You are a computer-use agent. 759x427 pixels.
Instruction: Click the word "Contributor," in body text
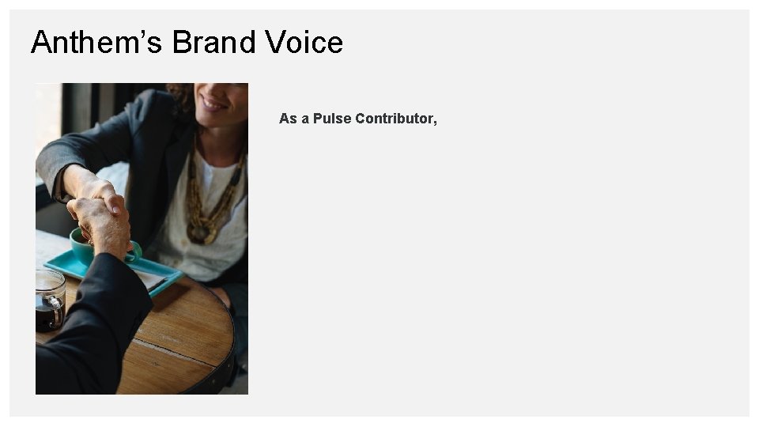pyautogui.click(x=396, y=119)
